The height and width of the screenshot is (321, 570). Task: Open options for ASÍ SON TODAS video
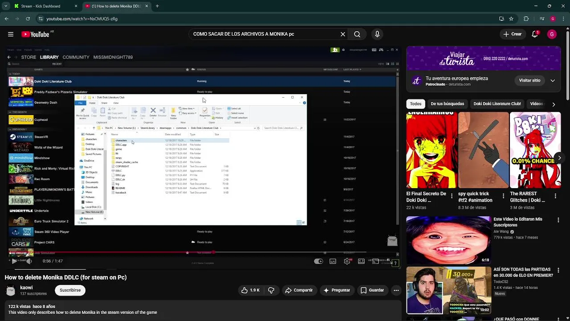pos(558,270)
